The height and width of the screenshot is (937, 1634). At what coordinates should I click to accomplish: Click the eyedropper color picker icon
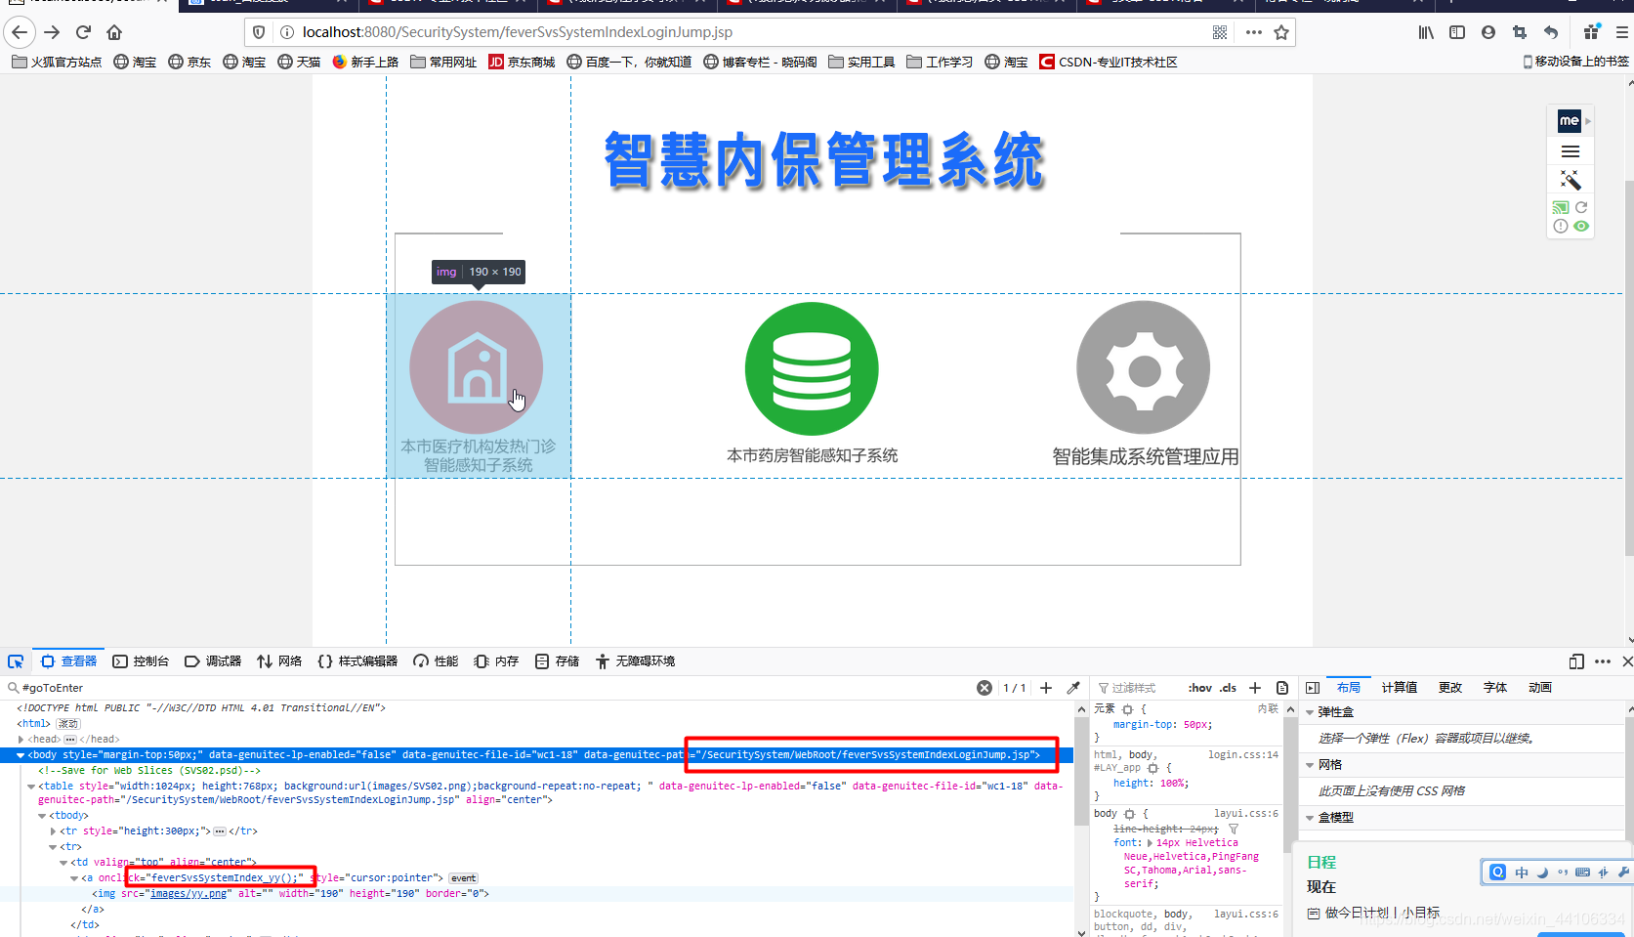[1073, 688]
